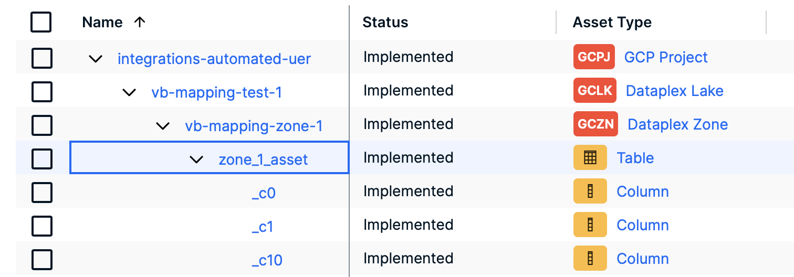Click the sort arrow next to Name header

tap(140, 22)
